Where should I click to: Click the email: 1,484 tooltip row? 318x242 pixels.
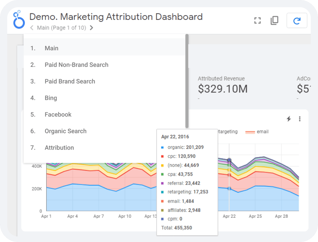click(x=177, y=201)
